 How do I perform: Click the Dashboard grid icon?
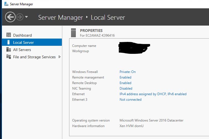9,35
